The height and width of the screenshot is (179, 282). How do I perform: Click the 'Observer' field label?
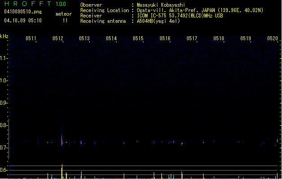(x=91, y=5)
